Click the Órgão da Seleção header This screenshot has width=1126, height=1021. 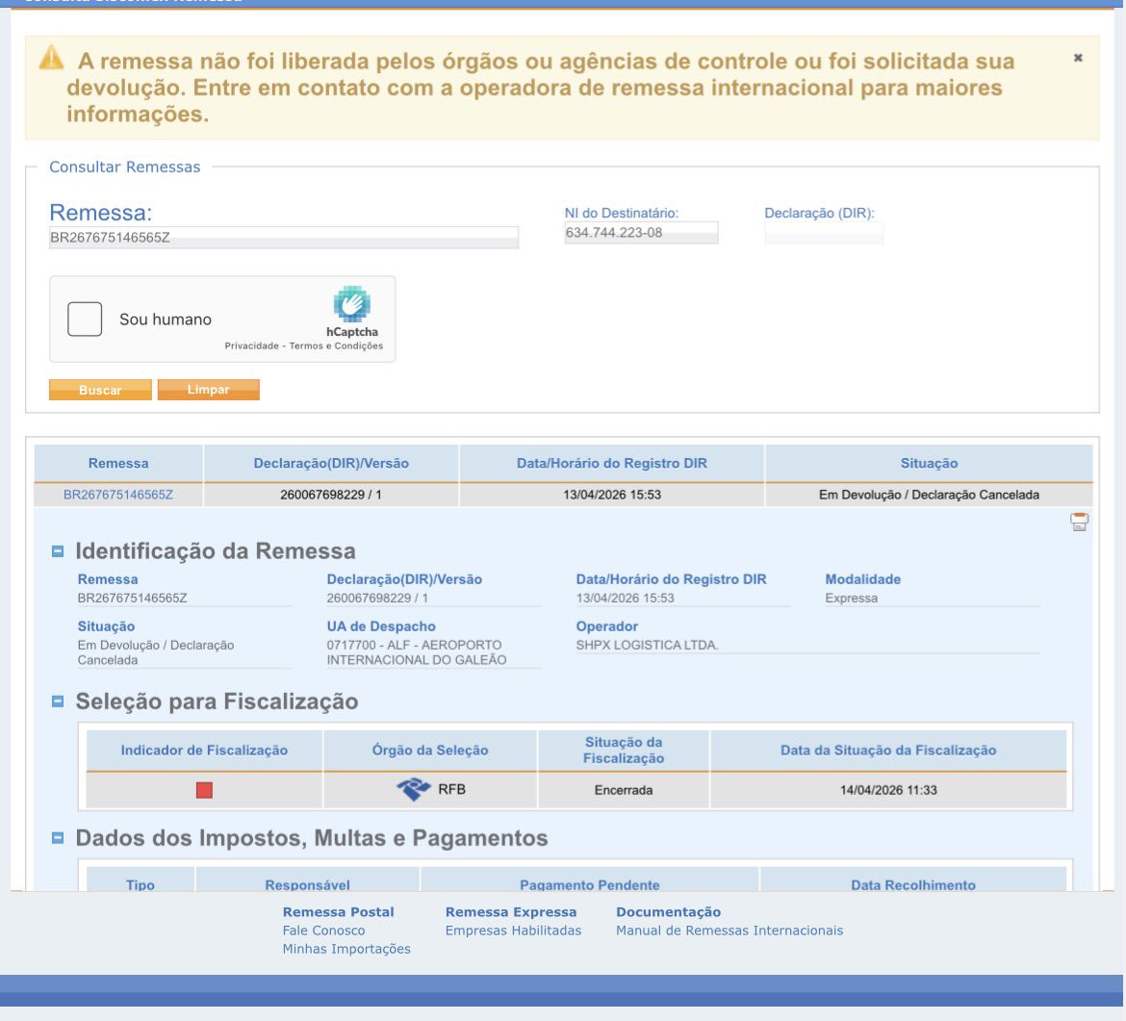pyautogui.click(x=430, y=751)
